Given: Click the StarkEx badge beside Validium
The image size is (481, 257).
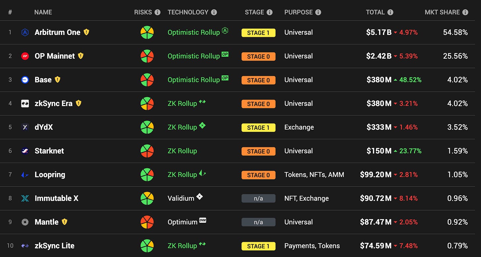Looking at the screenshot, I should click(200, 197).
